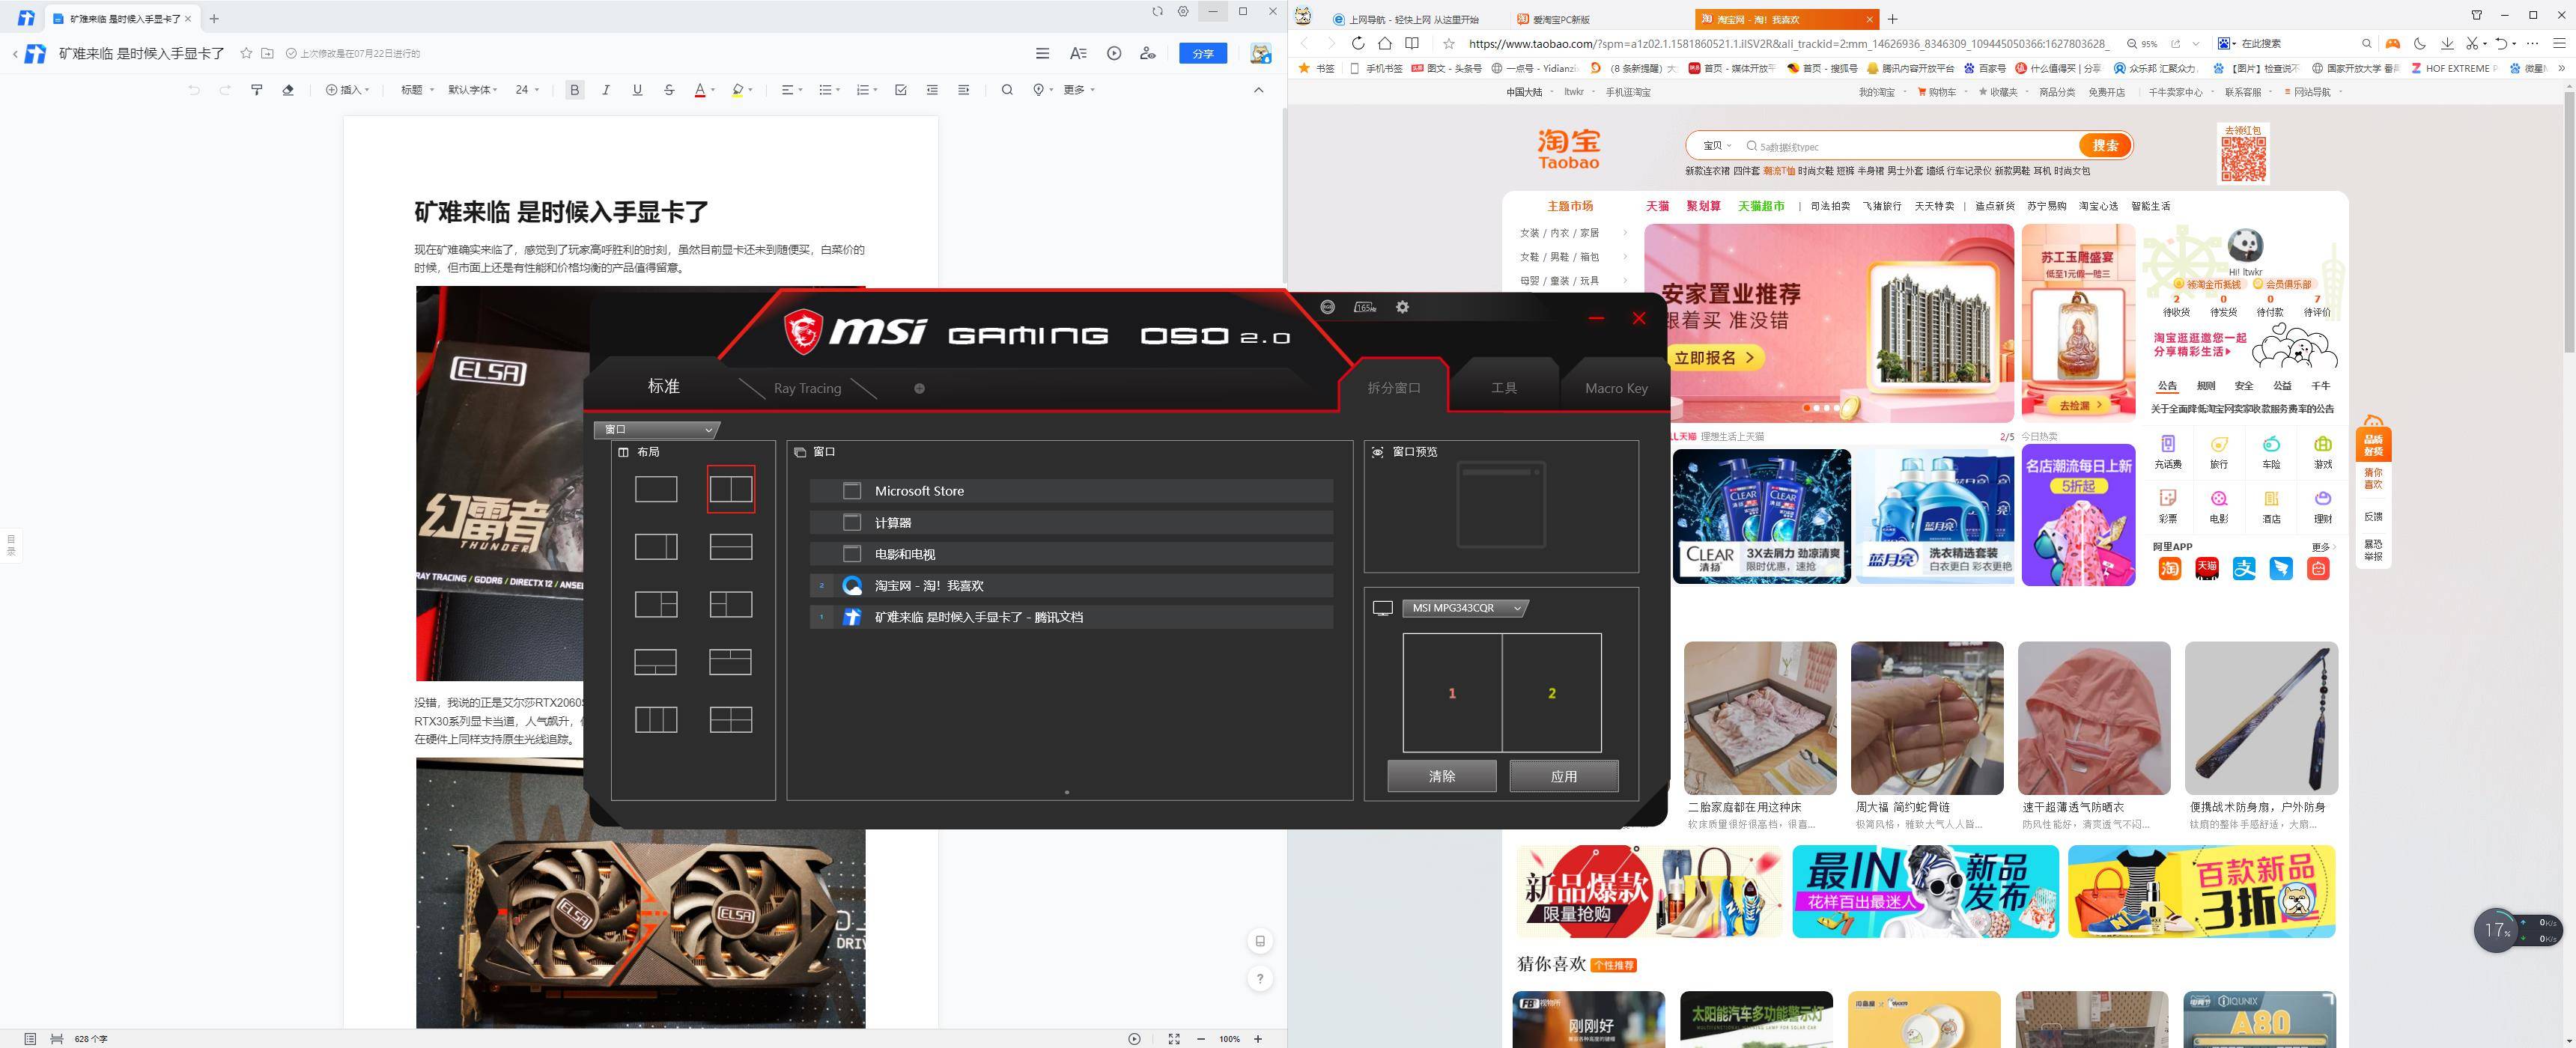Open the font size 24 dropdown
The image size is (2576, 1048).
(527, 90)
